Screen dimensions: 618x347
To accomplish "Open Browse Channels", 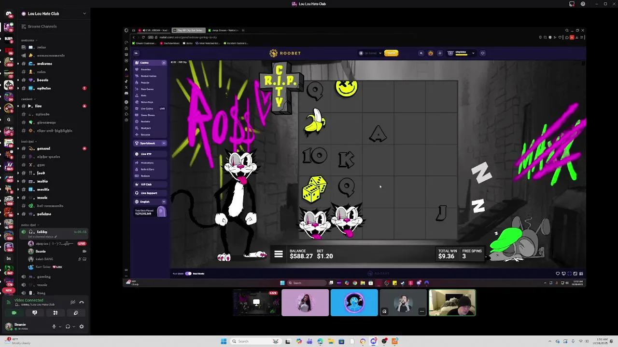I will [42, 27].
